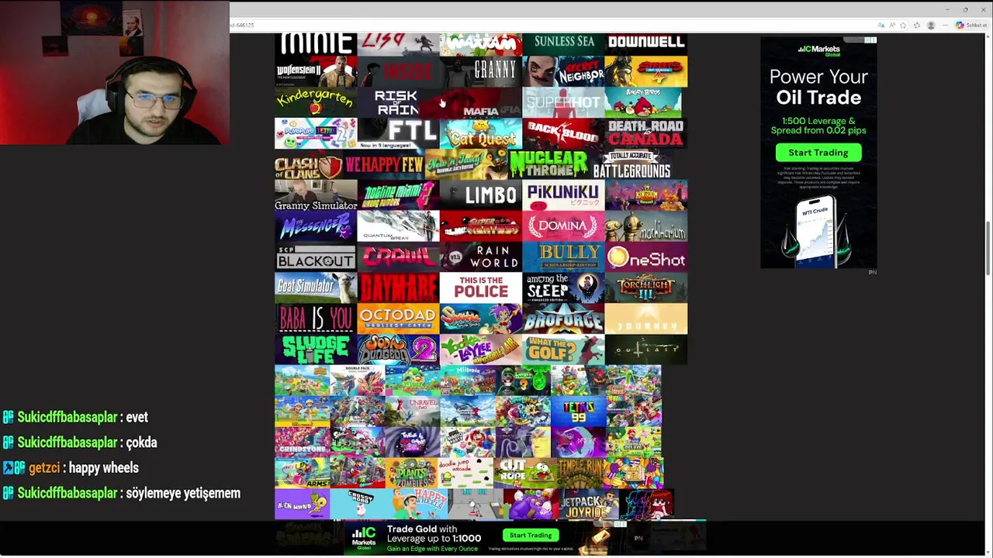The height and width of the screenshot is (558, 993).
Task: Select the Happy Wheels tile
Action: coord(420,505)
